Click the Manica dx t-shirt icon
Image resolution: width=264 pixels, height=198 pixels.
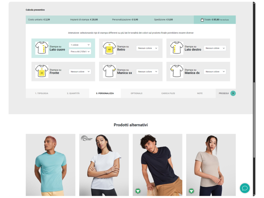pos(177,71)
